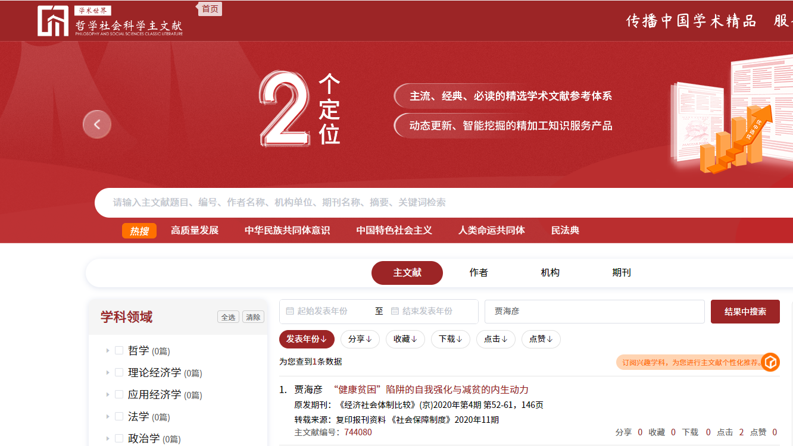Sort results by 下载 count
The width and height of the screenshot is (793, 446).
pos(450,339)
